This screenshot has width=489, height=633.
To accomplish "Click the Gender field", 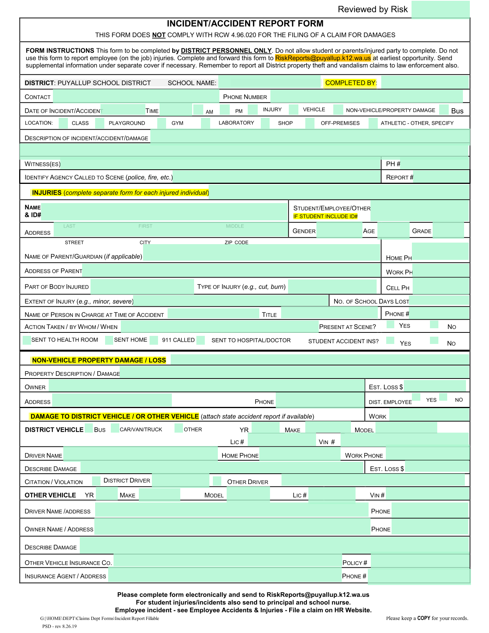I will tap(339, 230).
